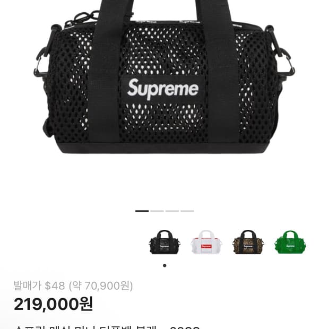Tap the selection dot under the black thumbnail

pyautogui.click(x=164, y=265)
